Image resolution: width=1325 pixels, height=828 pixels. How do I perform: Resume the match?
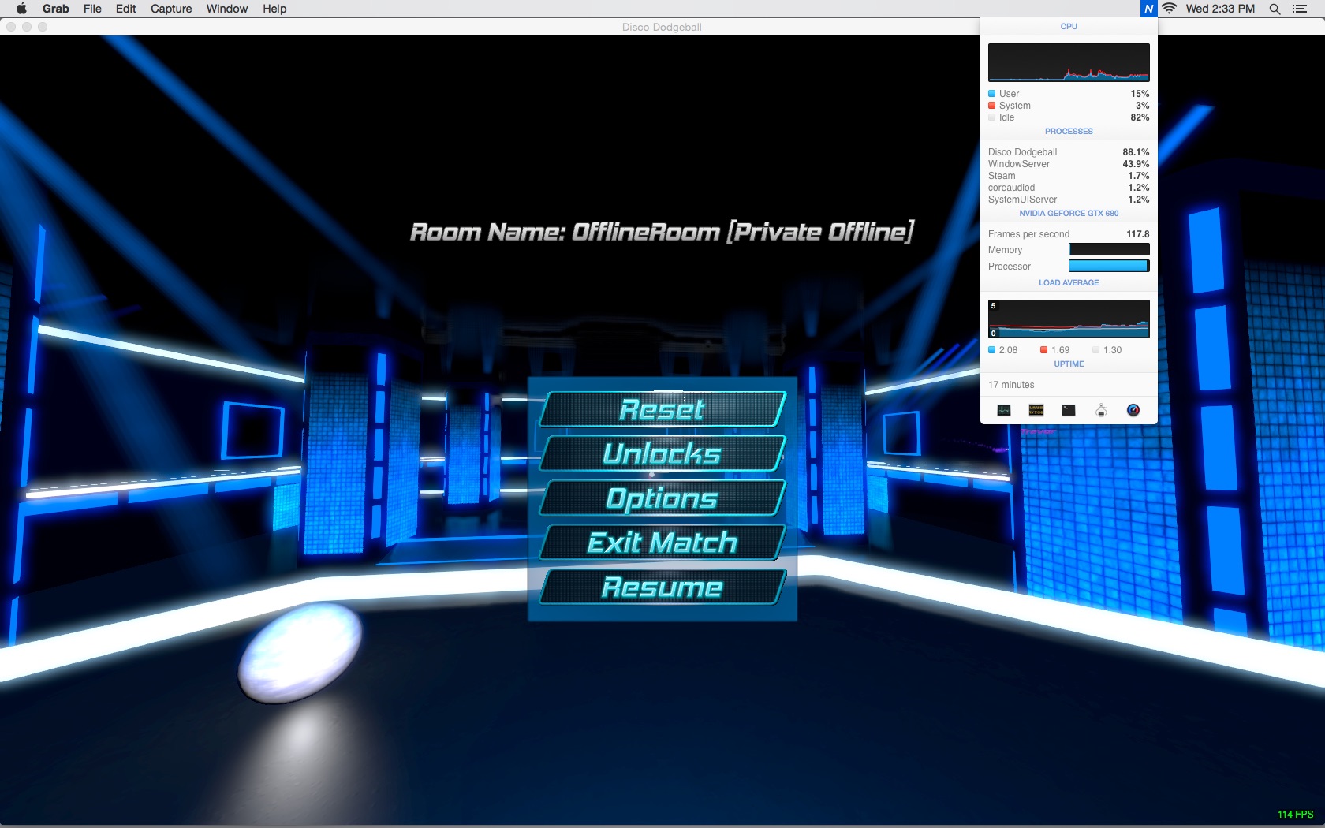click(x=662, y=587)
